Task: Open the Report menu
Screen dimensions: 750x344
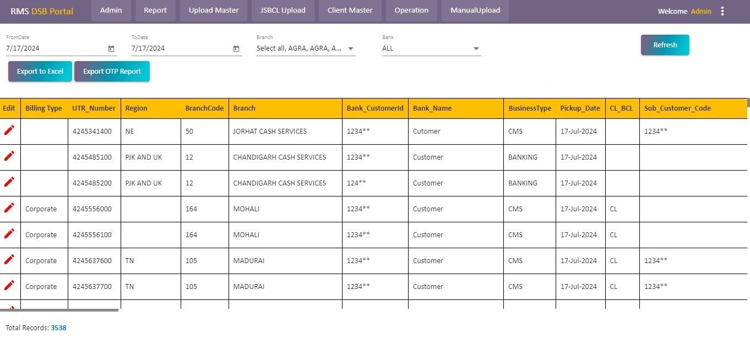Action: [x=155, y=10]
